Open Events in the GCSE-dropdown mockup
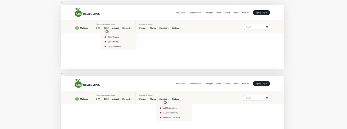Viewport: 347px width, 129px height. (227, 13)
